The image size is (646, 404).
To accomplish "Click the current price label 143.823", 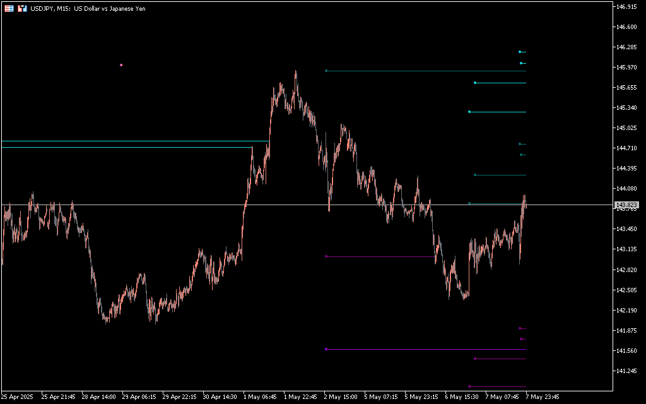I will point(626,205).
